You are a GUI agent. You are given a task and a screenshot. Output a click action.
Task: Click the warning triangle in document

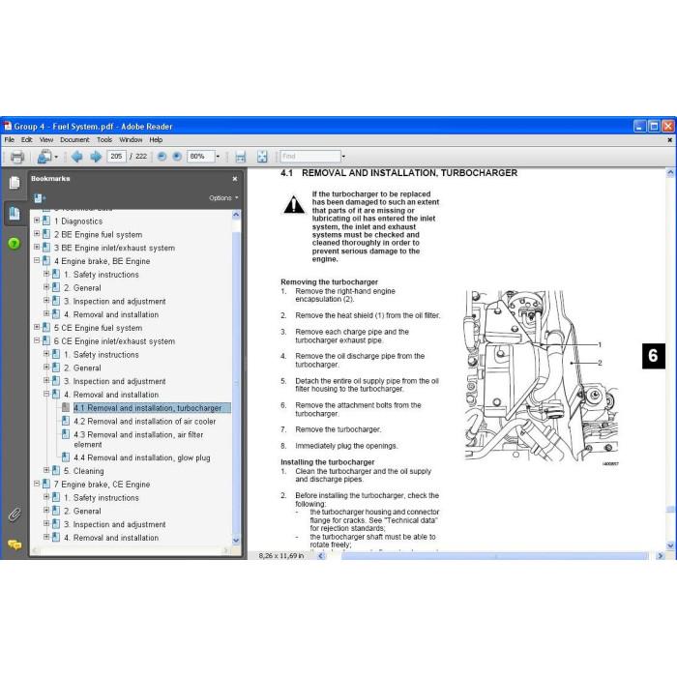pyautogui.click(x=294, y=204)
